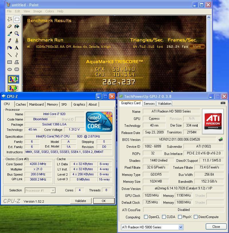Click the GPU Clock 1020 MHz value
The height and width of the screenshot is (233, 229).
[x=152, y=195]
